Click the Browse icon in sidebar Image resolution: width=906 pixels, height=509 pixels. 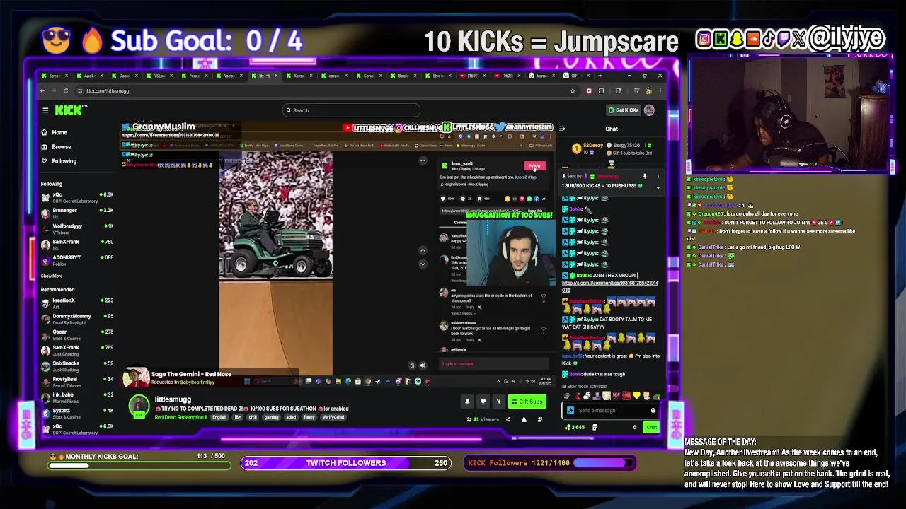click(45, 146)
